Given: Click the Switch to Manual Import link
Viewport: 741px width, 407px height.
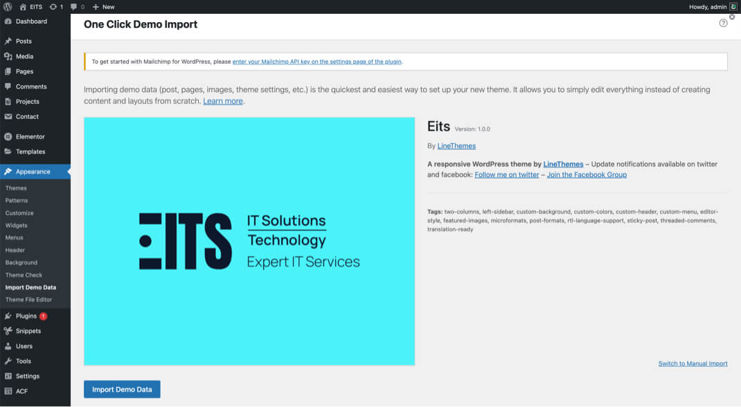Looking at the screenshot, I should point(693,363).
